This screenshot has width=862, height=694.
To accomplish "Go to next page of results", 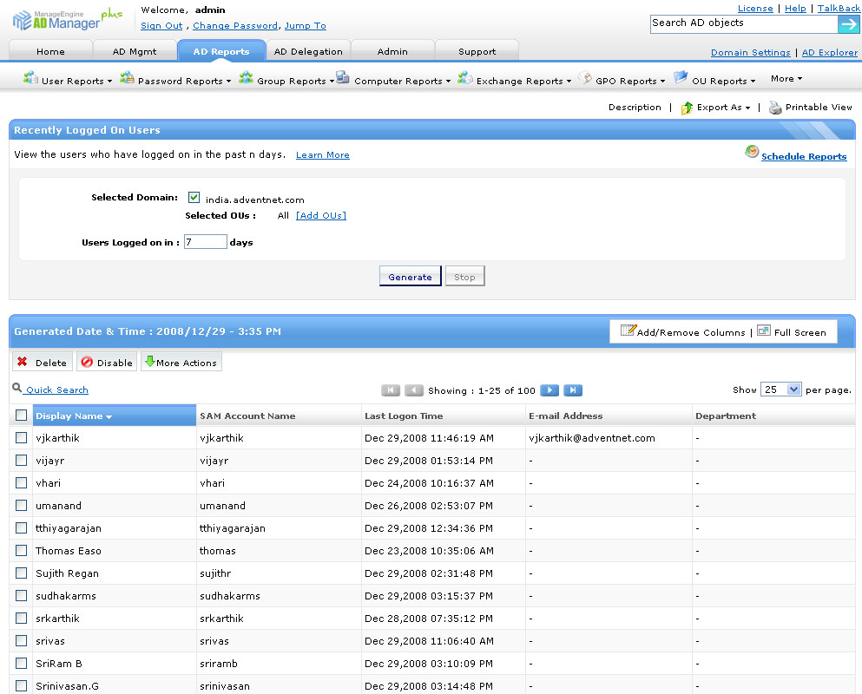I will (x=549, y=390).
